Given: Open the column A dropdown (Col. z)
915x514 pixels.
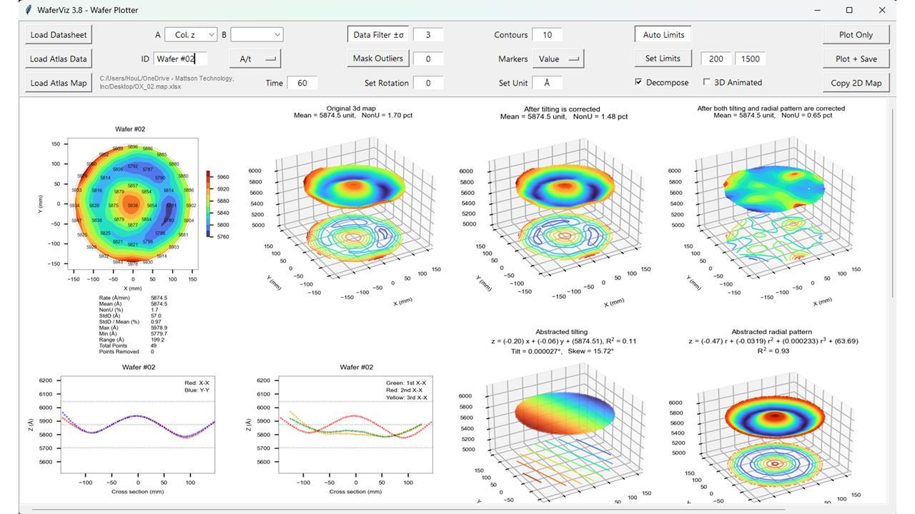Looking at the screenshot, I should [191, 34].
